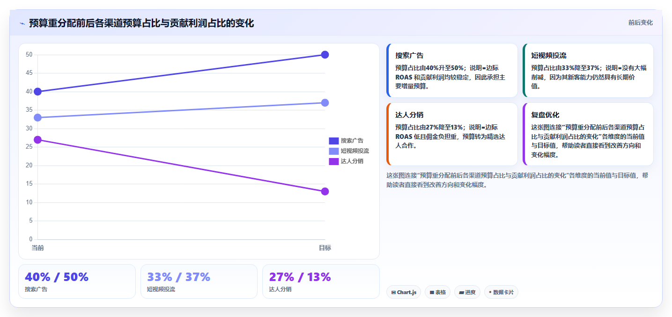The height and width of the screenshot is (317, 672).
Task: Open the 复盘优化 insight card heading
Action: click(x=545, y=115)
